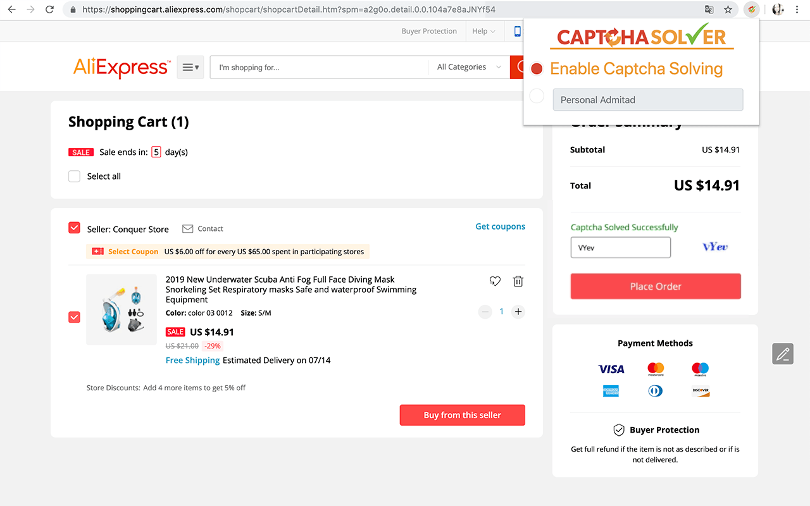Click the Captcha Solved Successfully message
This screenshot has width=810, height=506.
pyautogui.click(x=625, y=227)
